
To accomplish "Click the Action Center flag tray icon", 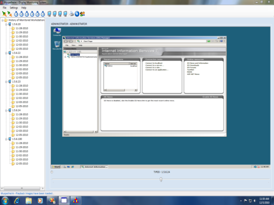I will [x=246, y=200].
